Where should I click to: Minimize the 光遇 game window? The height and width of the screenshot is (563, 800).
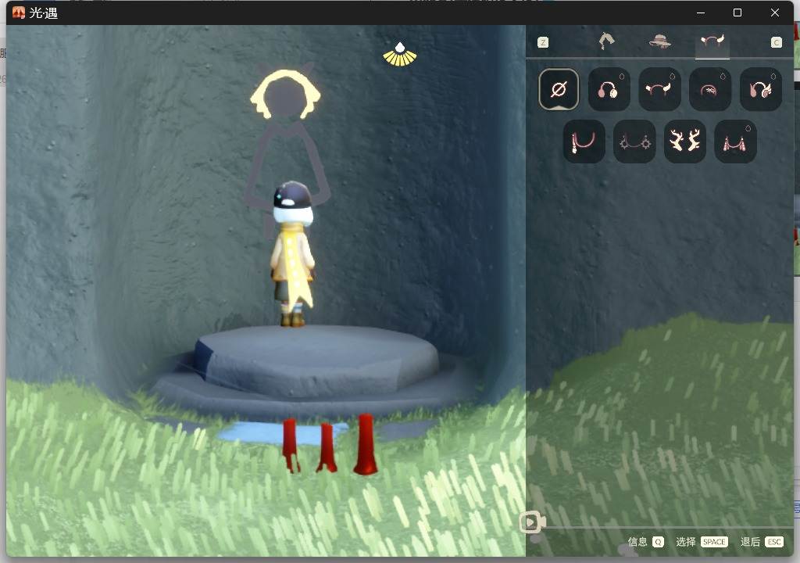click(701, 13)
